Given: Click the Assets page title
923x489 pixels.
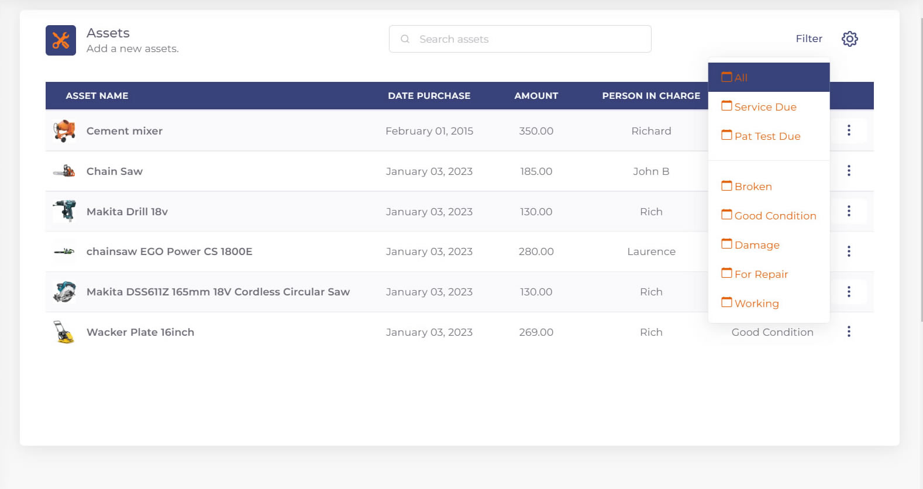Looking at the screenshot, I should (108, 33).
